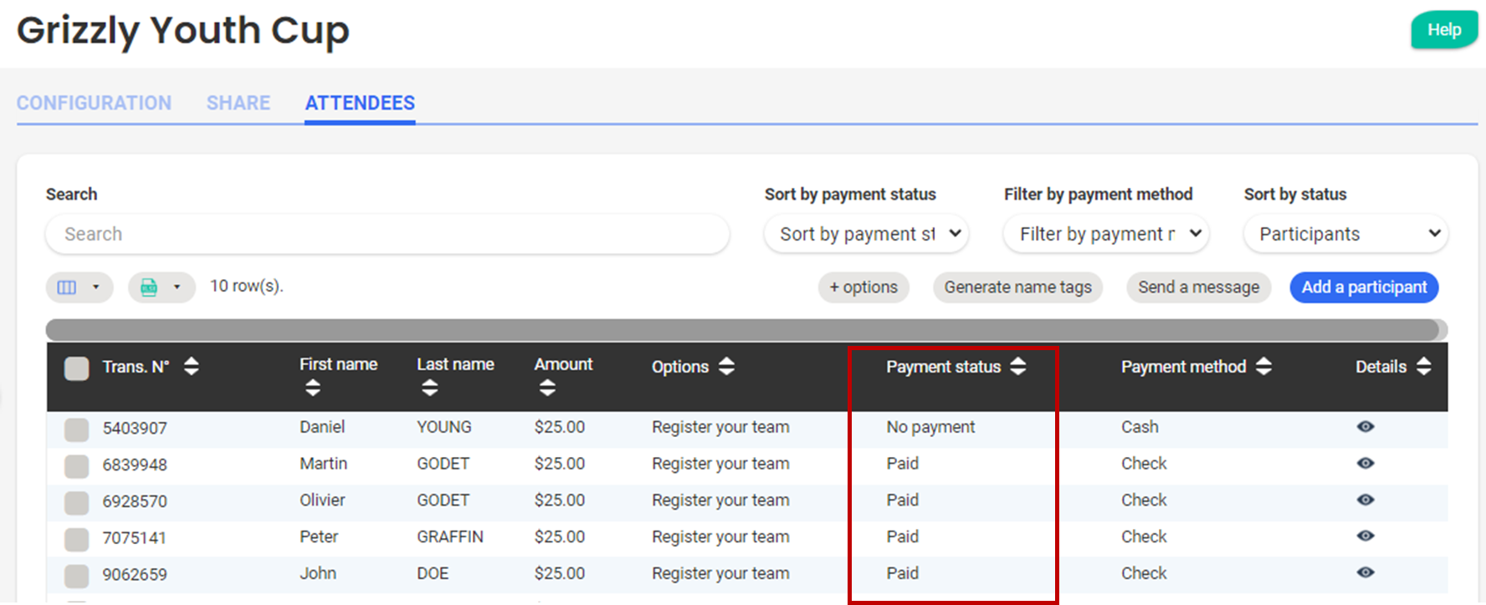Click the Add a participant button
The height and width of the screenshot is (605, 1486).
(1364, 287)
